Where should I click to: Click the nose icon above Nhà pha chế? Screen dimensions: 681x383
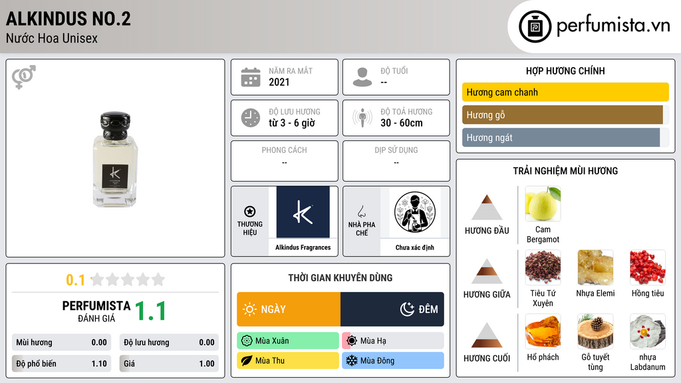click(x=361, y=211)
